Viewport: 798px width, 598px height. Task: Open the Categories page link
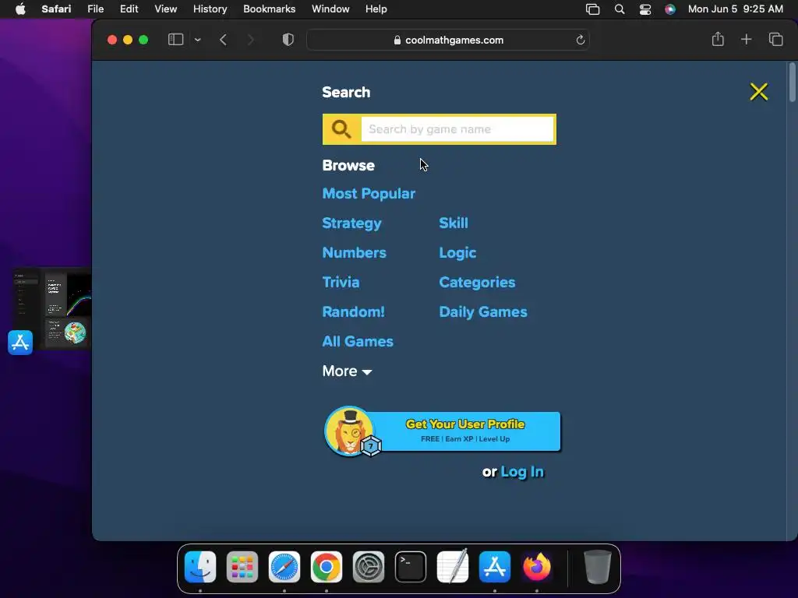tap(477, 282)
